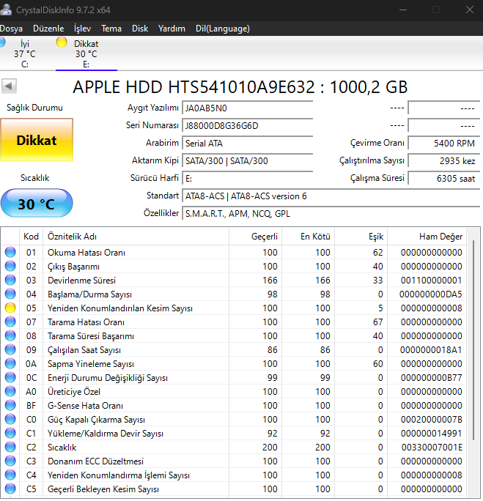483x501 pixels.
Task: Click the Eşik column header
Action: (x=361, y=237)
